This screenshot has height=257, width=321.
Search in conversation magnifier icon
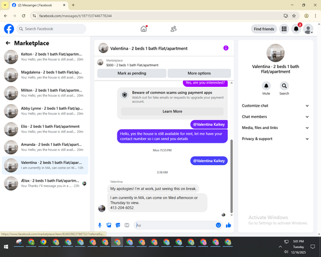(284, 86)
